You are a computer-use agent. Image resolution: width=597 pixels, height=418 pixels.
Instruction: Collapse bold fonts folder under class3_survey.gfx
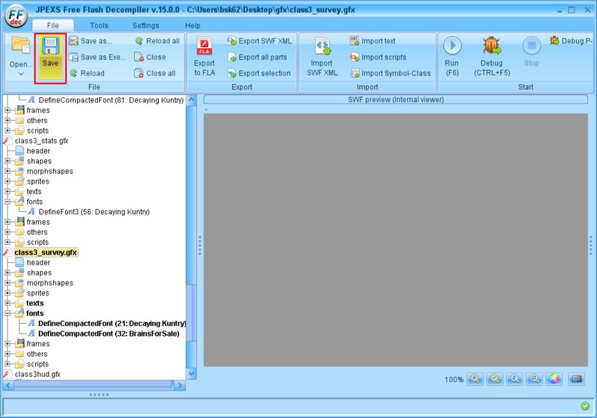(x=7, y=313)
